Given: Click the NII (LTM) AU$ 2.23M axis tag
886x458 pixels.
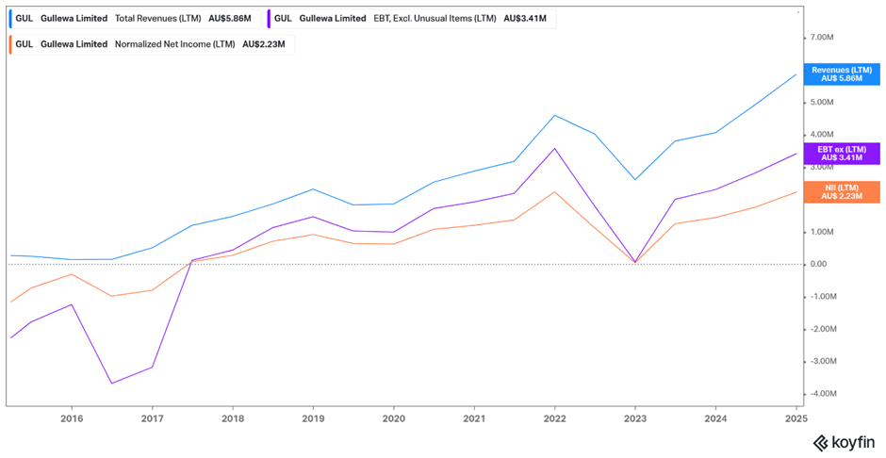Looking at the screenshot, I should 842,192.
